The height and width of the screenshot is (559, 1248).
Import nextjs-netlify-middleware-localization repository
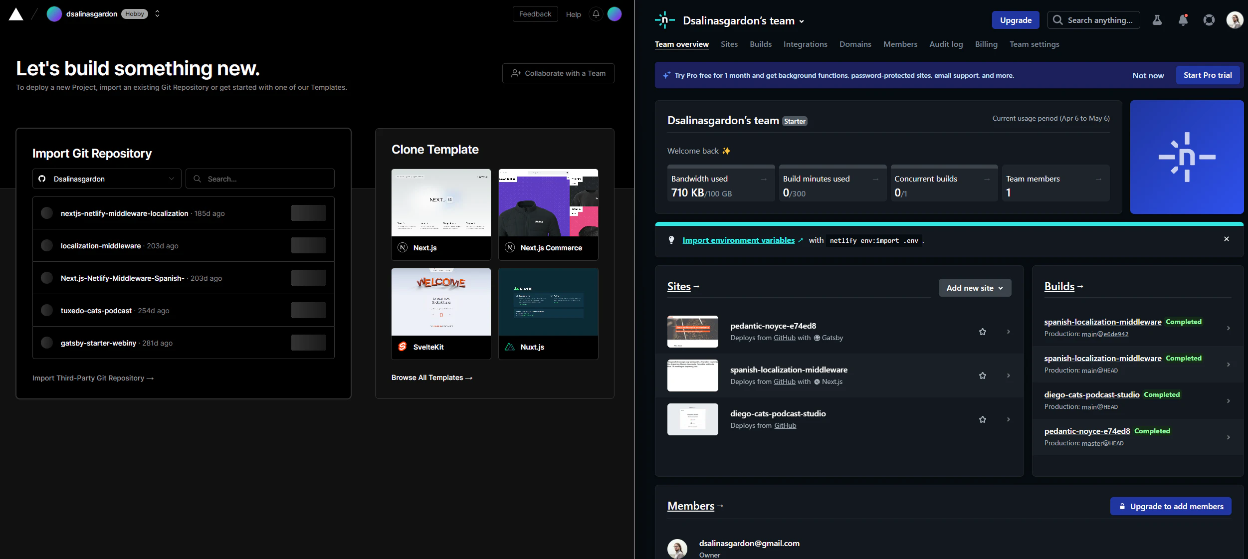[309, 213]
